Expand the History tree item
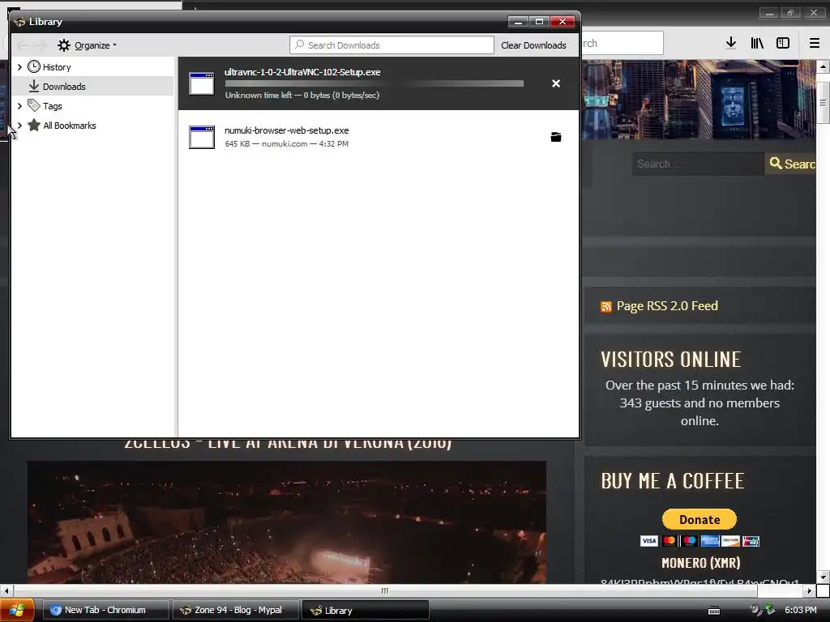This screenshot has height=622, width=830. (19, 66)
